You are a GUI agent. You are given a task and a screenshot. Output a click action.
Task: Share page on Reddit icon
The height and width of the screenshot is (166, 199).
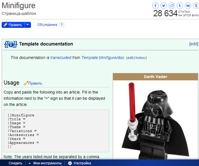click(x=172, y=6)
